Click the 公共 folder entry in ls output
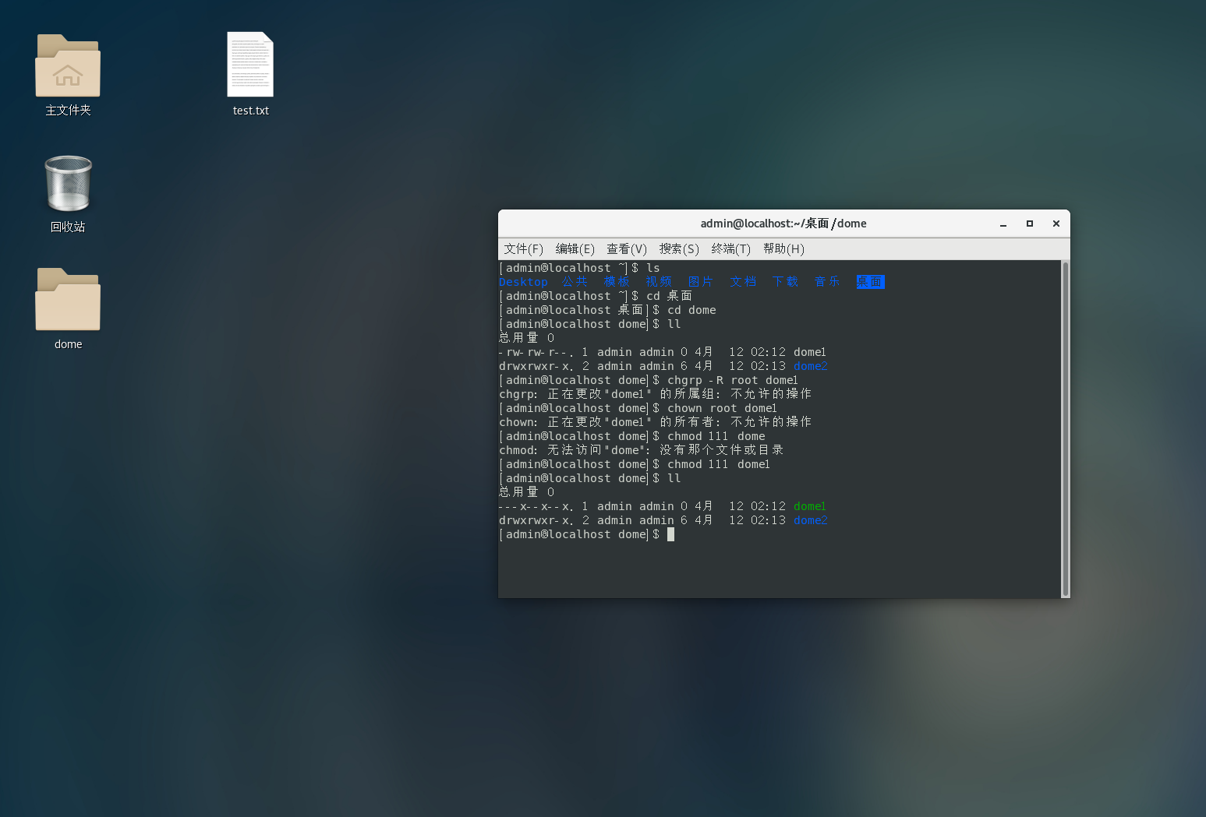 pos(575,281)
